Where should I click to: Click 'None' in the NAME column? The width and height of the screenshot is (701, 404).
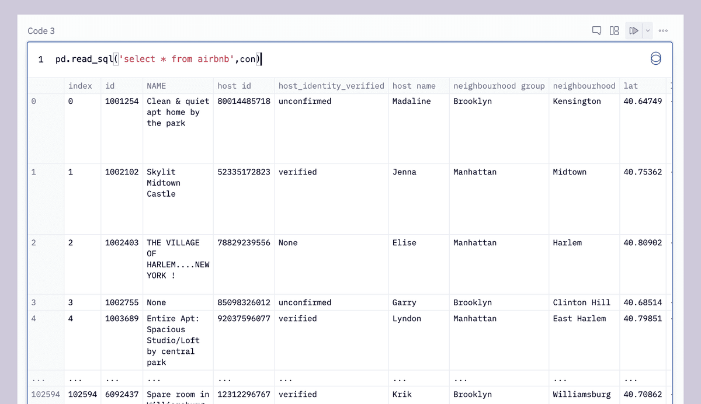pos(156,302)
